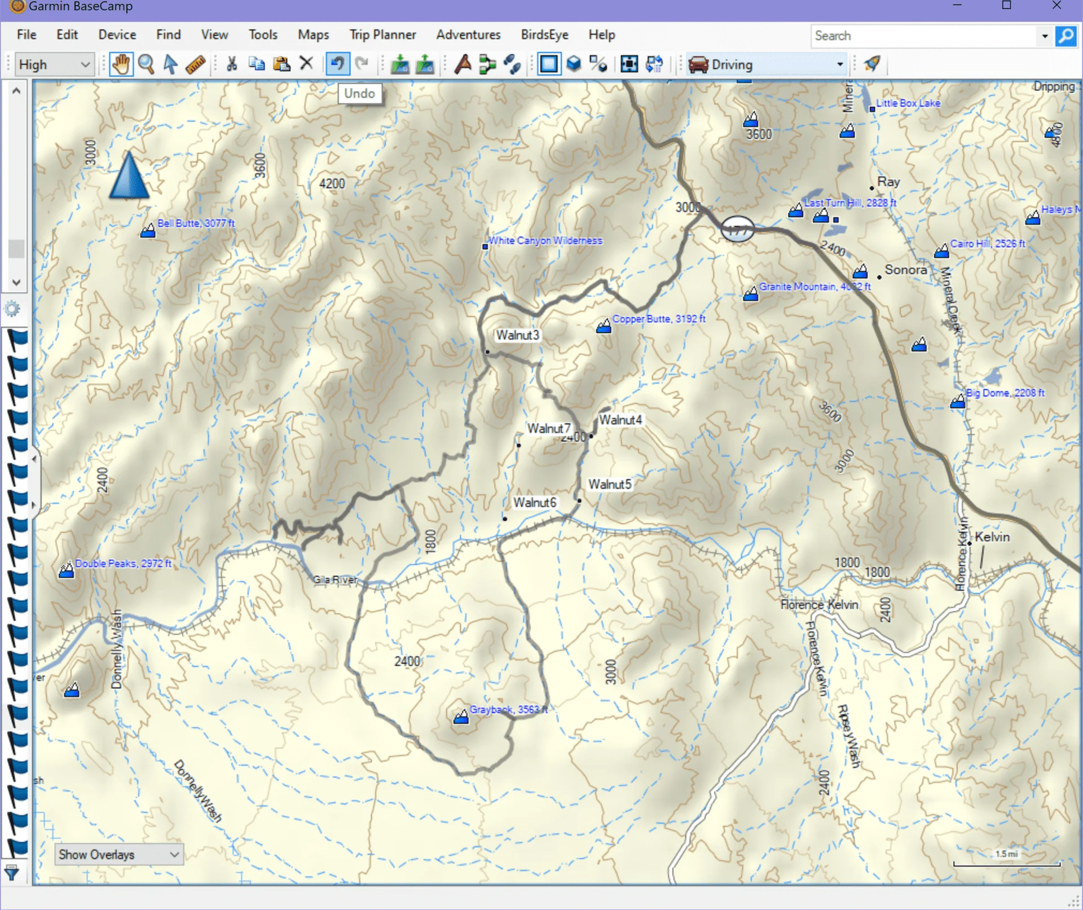Click the Copper Butte peak icon
This screenshot has height=910, width=1083.
604,326
